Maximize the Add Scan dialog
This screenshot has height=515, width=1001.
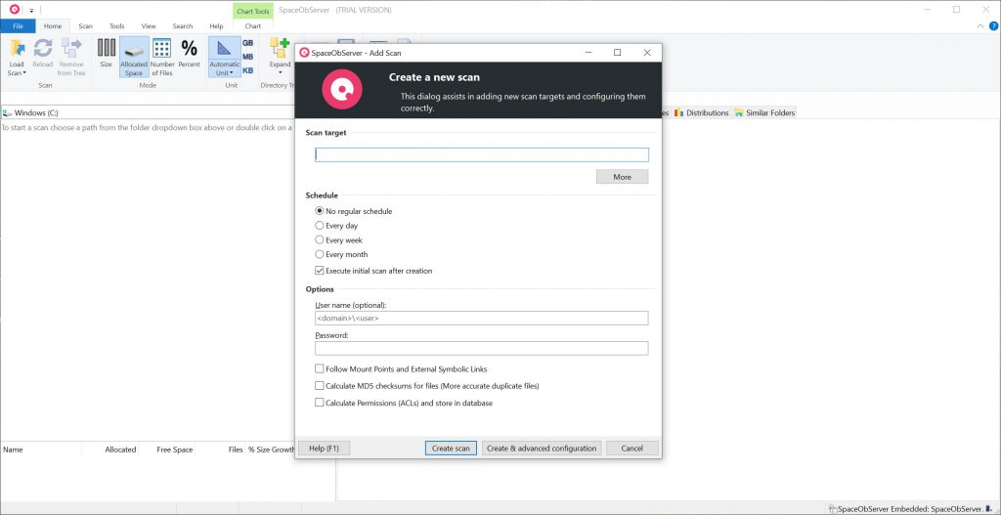pos(618,53)
